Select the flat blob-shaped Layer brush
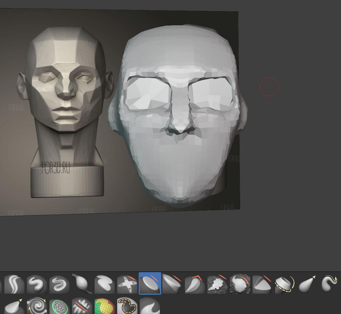Screen dimensions: 341x314 tap(104, 284)
